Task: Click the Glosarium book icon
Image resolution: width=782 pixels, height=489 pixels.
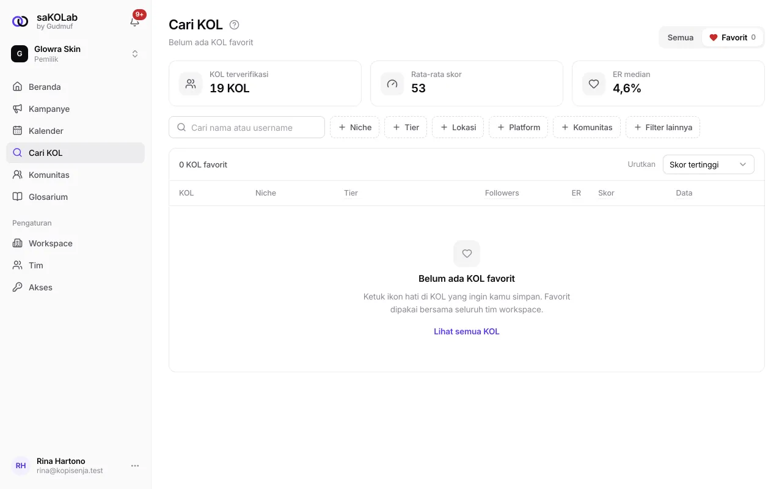Action: 18,197
